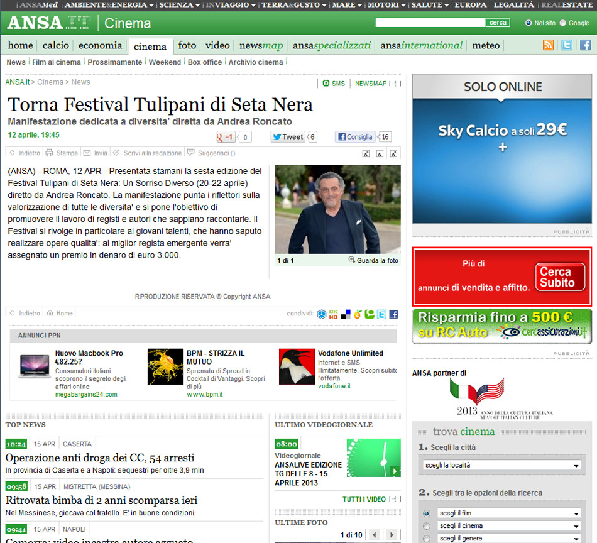Reset article text to normal size
This screenshot has width=597, height=543.
click(380, 153)
